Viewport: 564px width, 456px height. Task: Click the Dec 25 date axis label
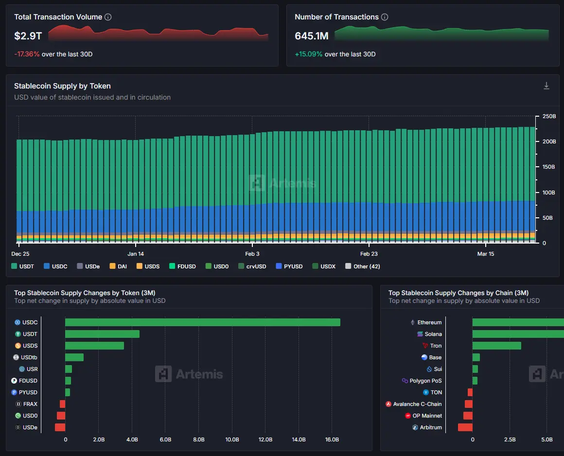(20, 254)
